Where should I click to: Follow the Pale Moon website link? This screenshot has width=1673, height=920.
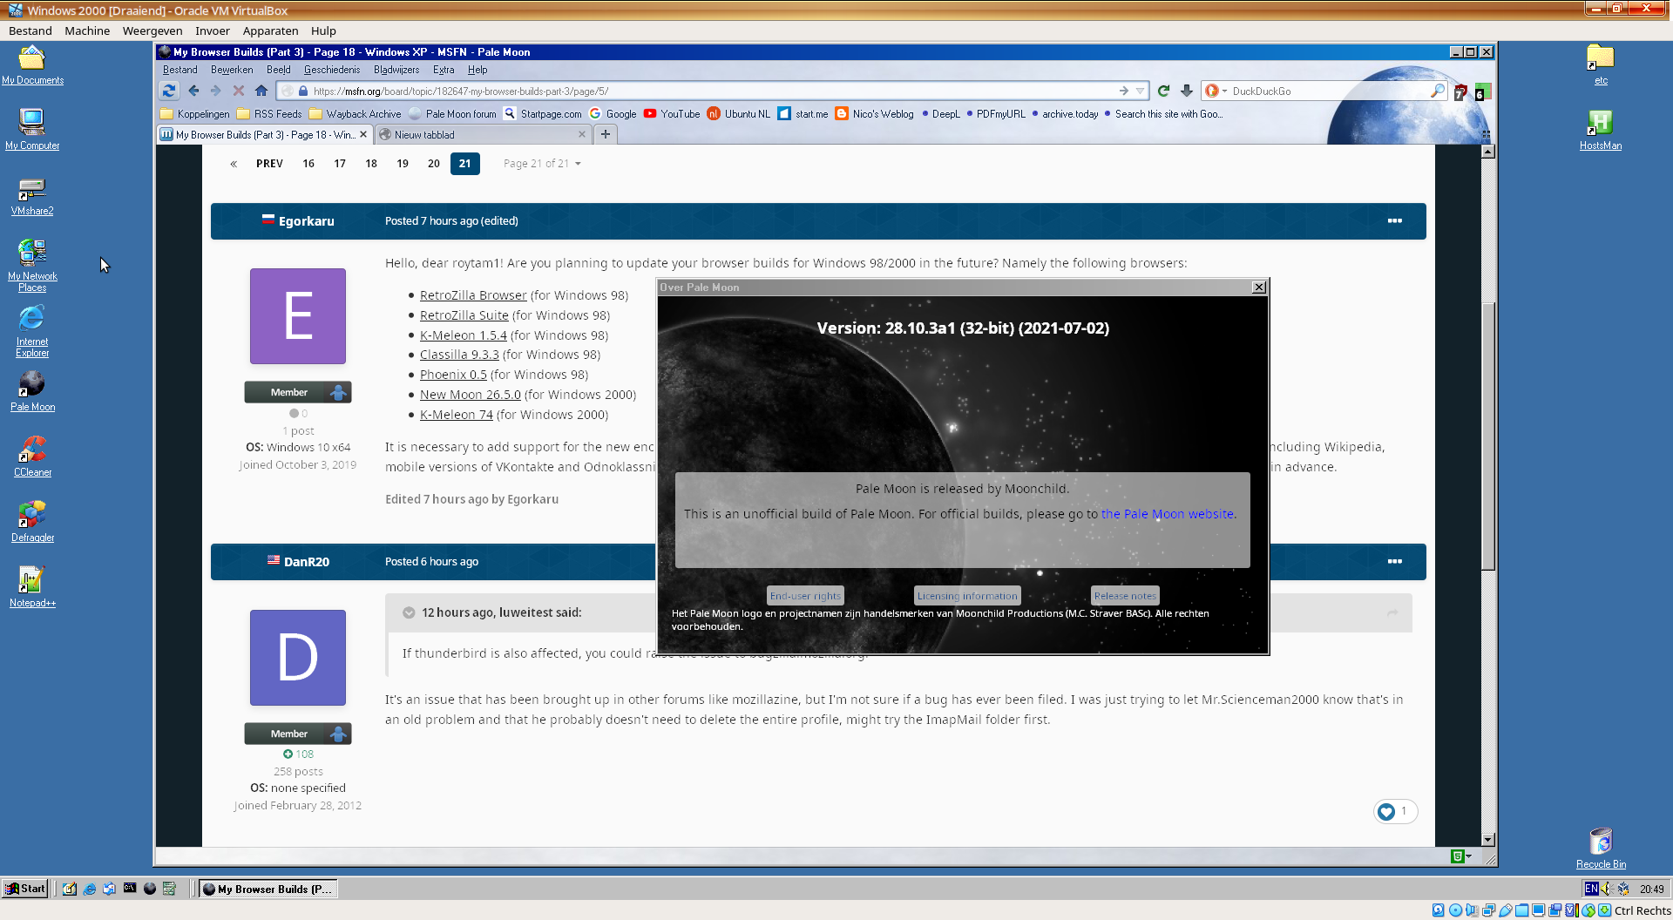(1168, 514)
